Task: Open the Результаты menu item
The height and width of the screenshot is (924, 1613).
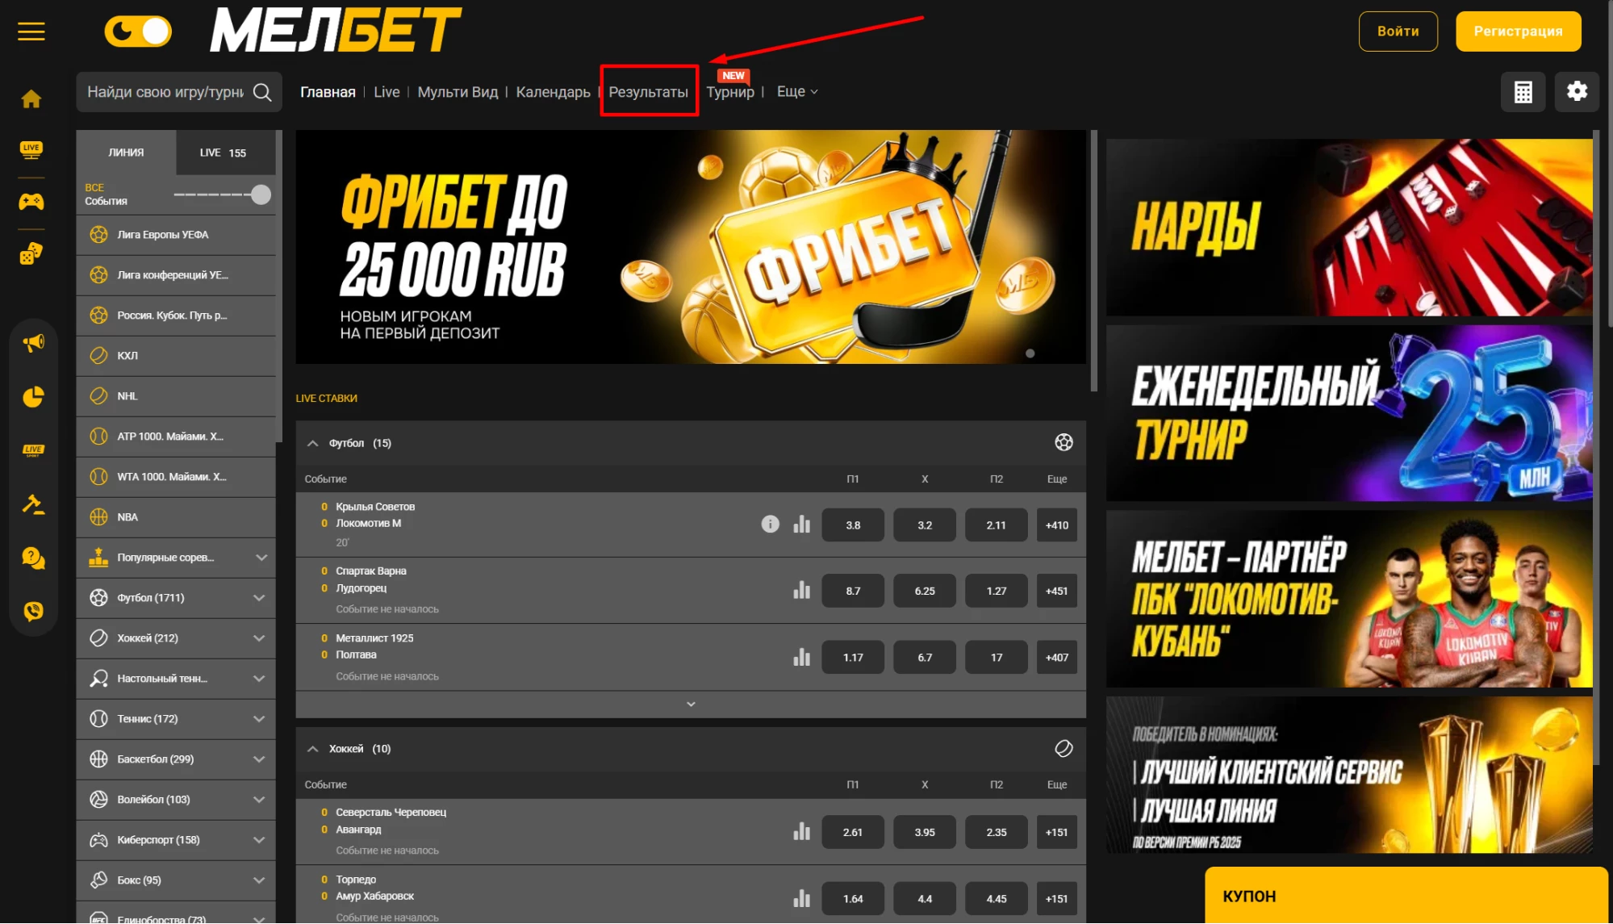Action: (x=648, y=92)
